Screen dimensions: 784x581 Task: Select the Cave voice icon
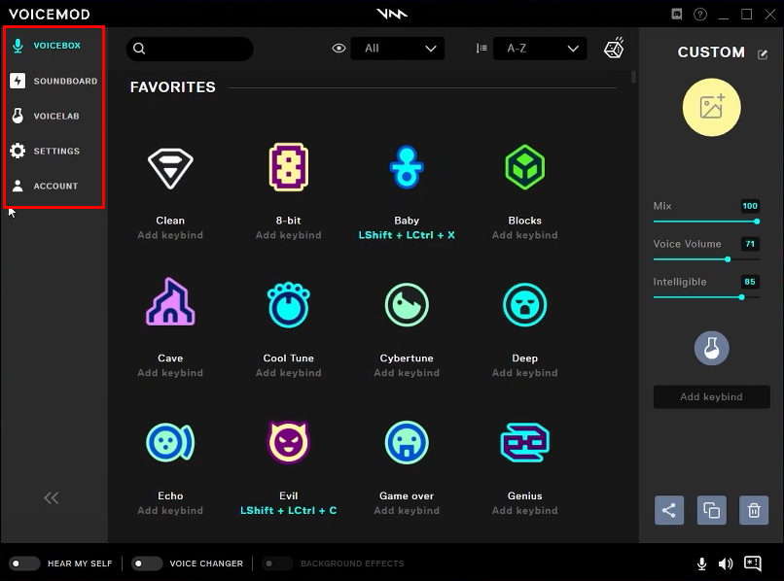tap(170, 302)
